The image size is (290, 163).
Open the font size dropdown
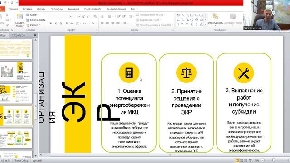tap(79, 17)
